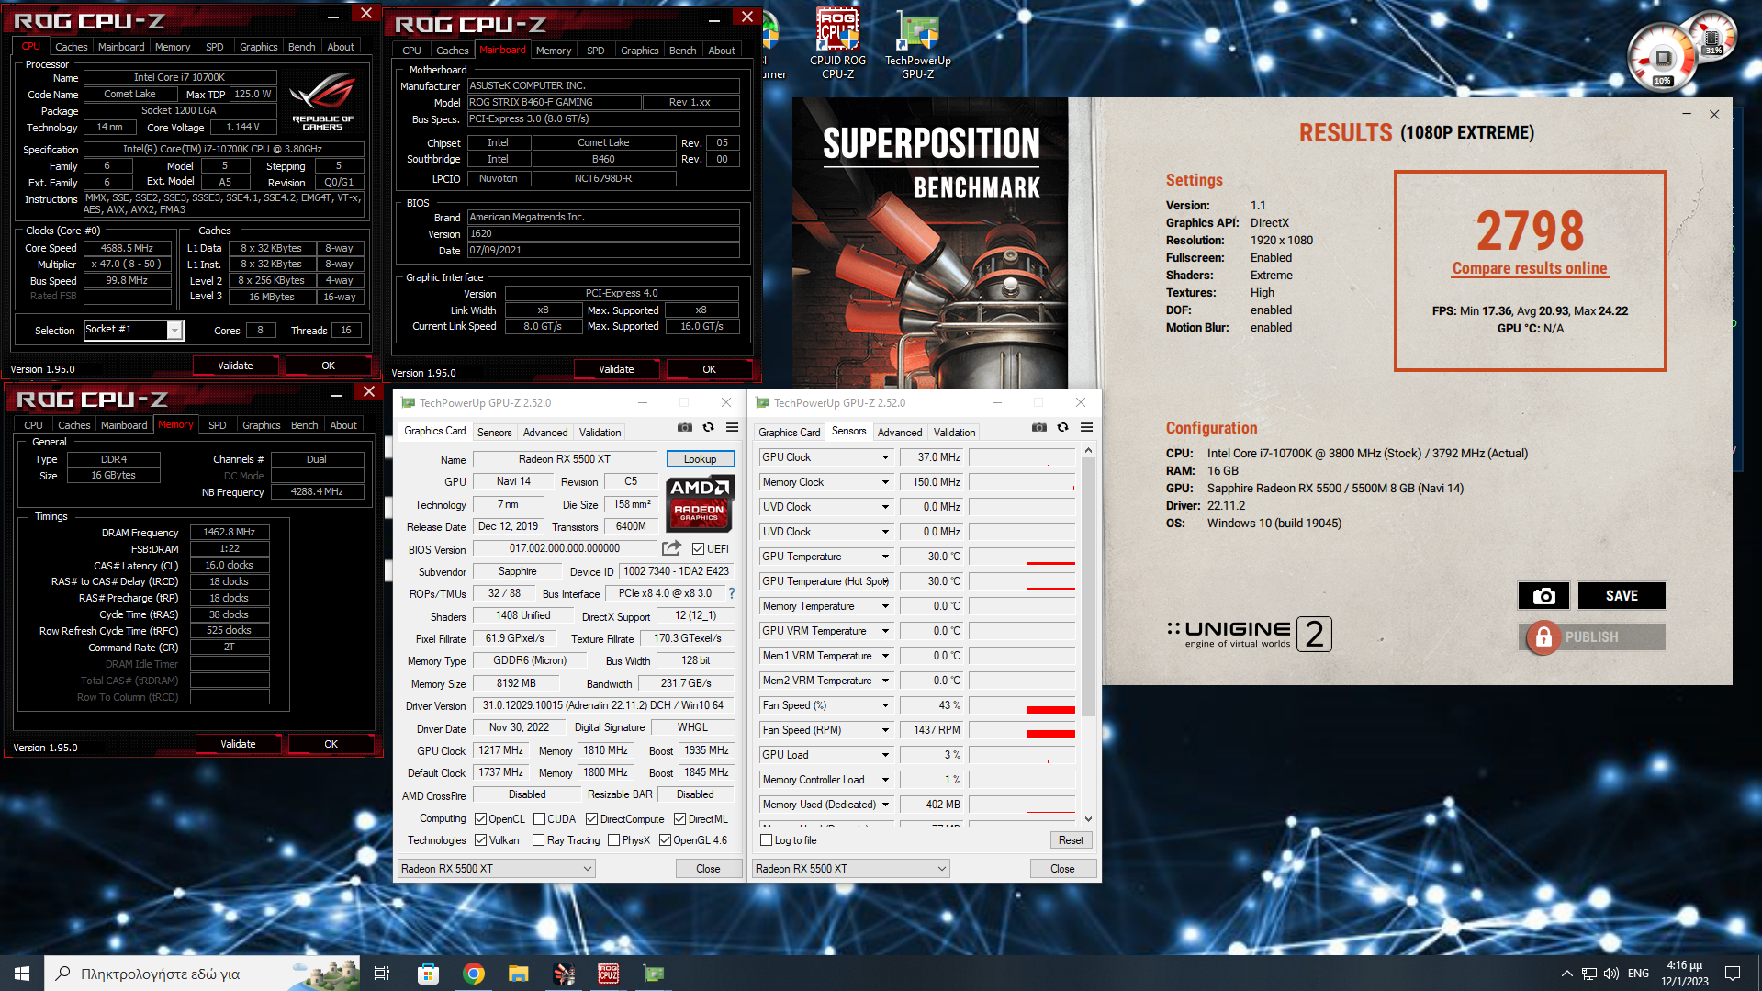The width and height of the screenshot is (1762, 991).
Task: Open the Memory Controller Load dropdown
Action: coord(885,780)
